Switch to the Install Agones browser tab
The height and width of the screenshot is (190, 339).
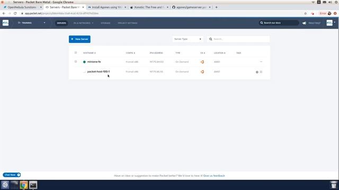point(107,7)
